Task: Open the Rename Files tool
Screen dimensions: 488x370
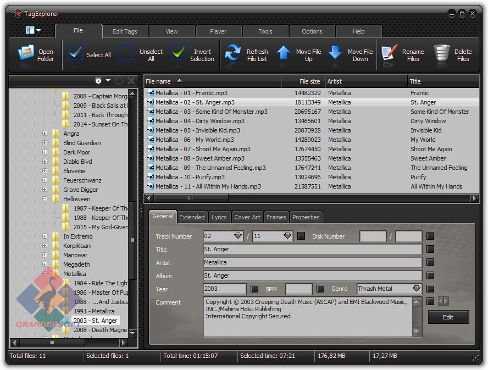Action: coord(389,53)
